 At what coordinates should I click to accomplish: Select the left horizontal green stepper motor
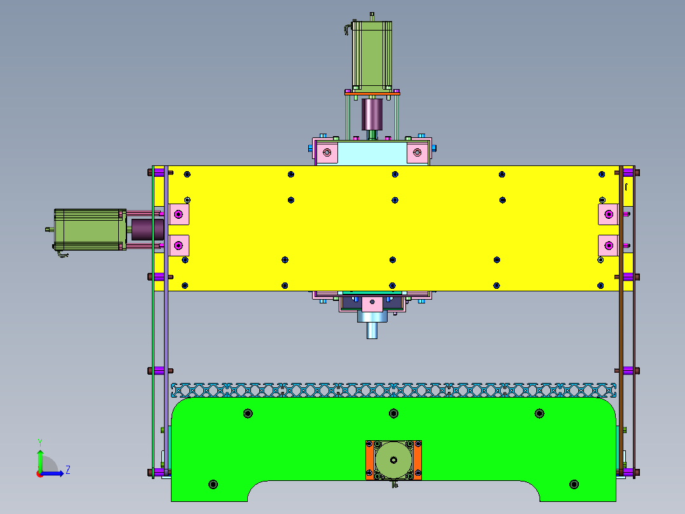[88, 229]
